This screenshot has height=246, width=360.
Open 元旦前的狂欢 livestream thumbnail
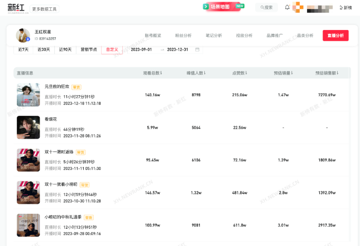(x=28, y=95)
